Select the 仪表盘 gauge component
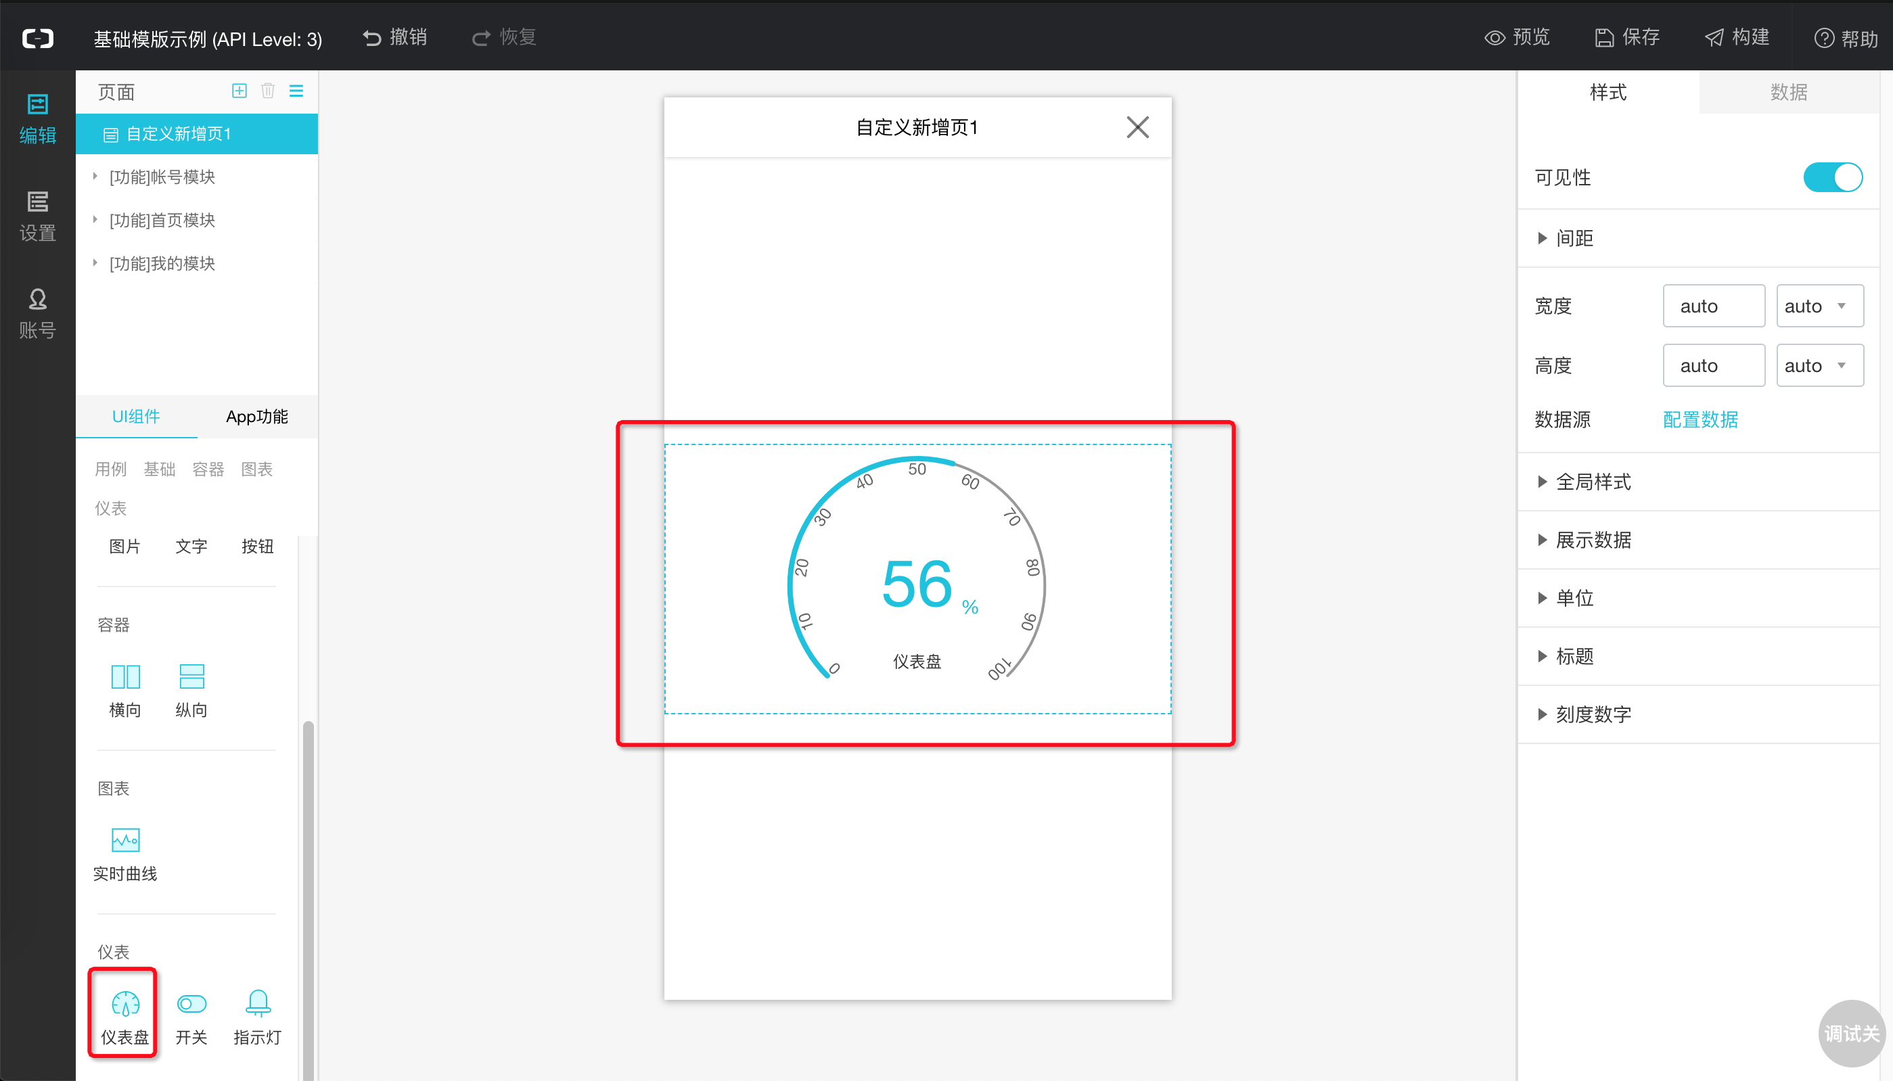The image size is (1893, 1081). click(x=124, y=1017)
